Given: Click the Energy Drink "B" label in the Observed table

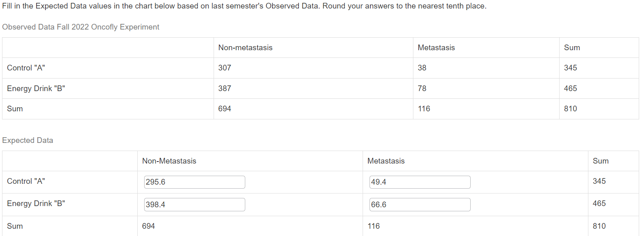Looking at the screenshot, I should (x=36, y=89).
